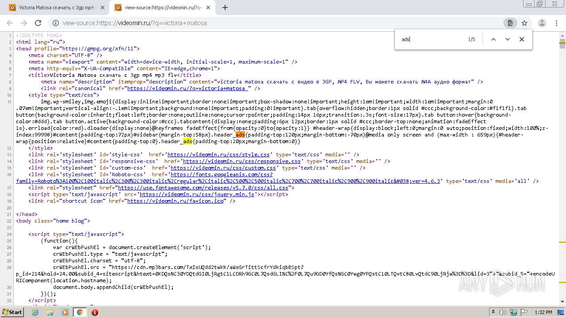Click the vertical scrollbar thumb
Screen dimensions: 566x318
coord(562,43)
